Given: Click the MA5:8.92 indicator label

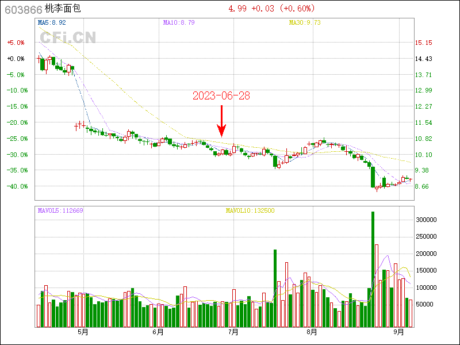Looking at the screenshot, I should click(x=52, y=22).
